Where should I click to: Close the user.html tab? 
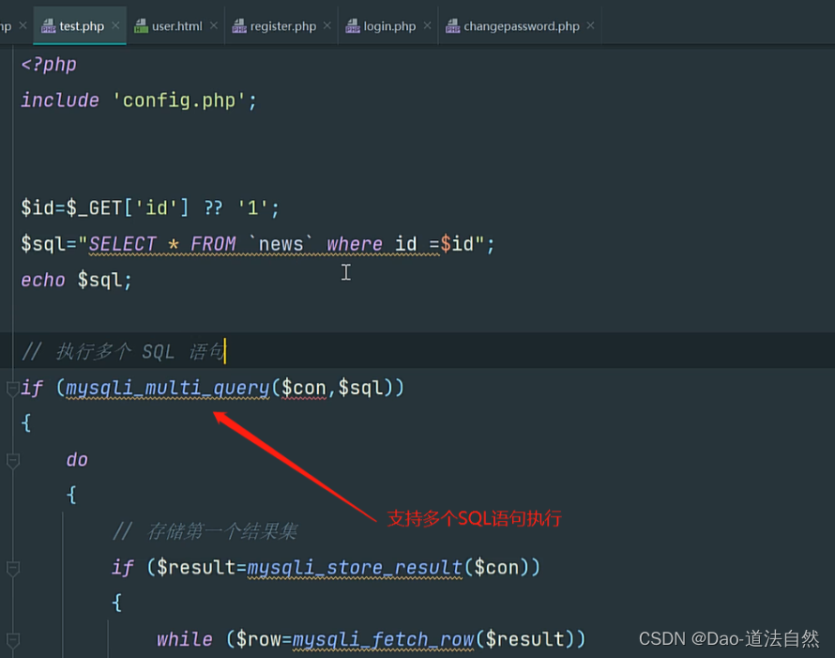click(213, 25)
